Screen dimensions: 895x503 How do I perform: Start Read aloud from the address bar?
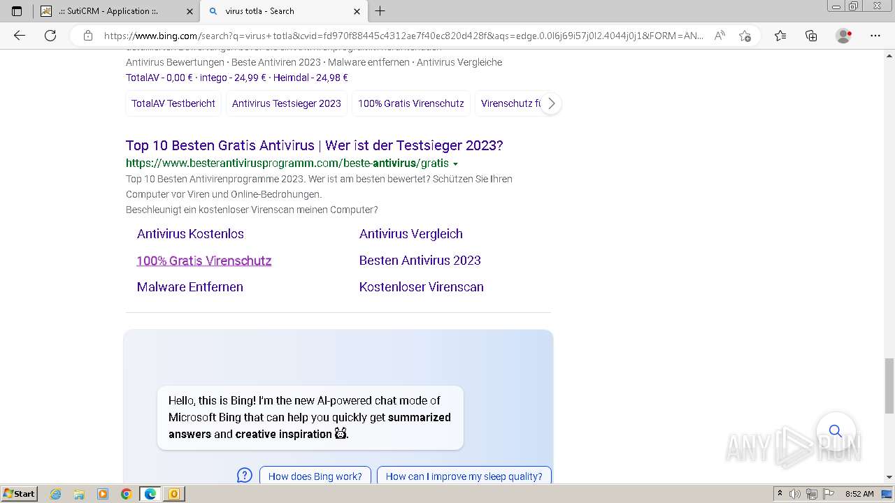(719, 36)
